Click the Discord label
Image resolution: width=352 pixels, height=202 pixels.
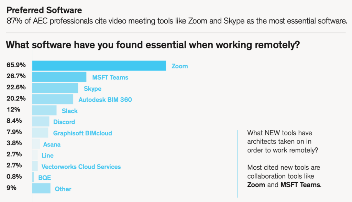point(64,122)
